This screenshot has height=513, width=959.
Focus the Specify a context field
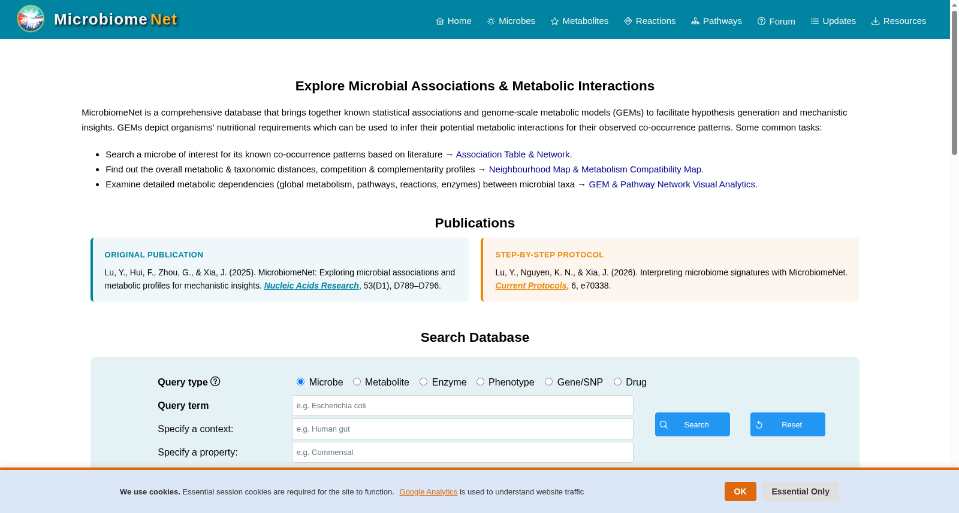click(x=463, y=429)
